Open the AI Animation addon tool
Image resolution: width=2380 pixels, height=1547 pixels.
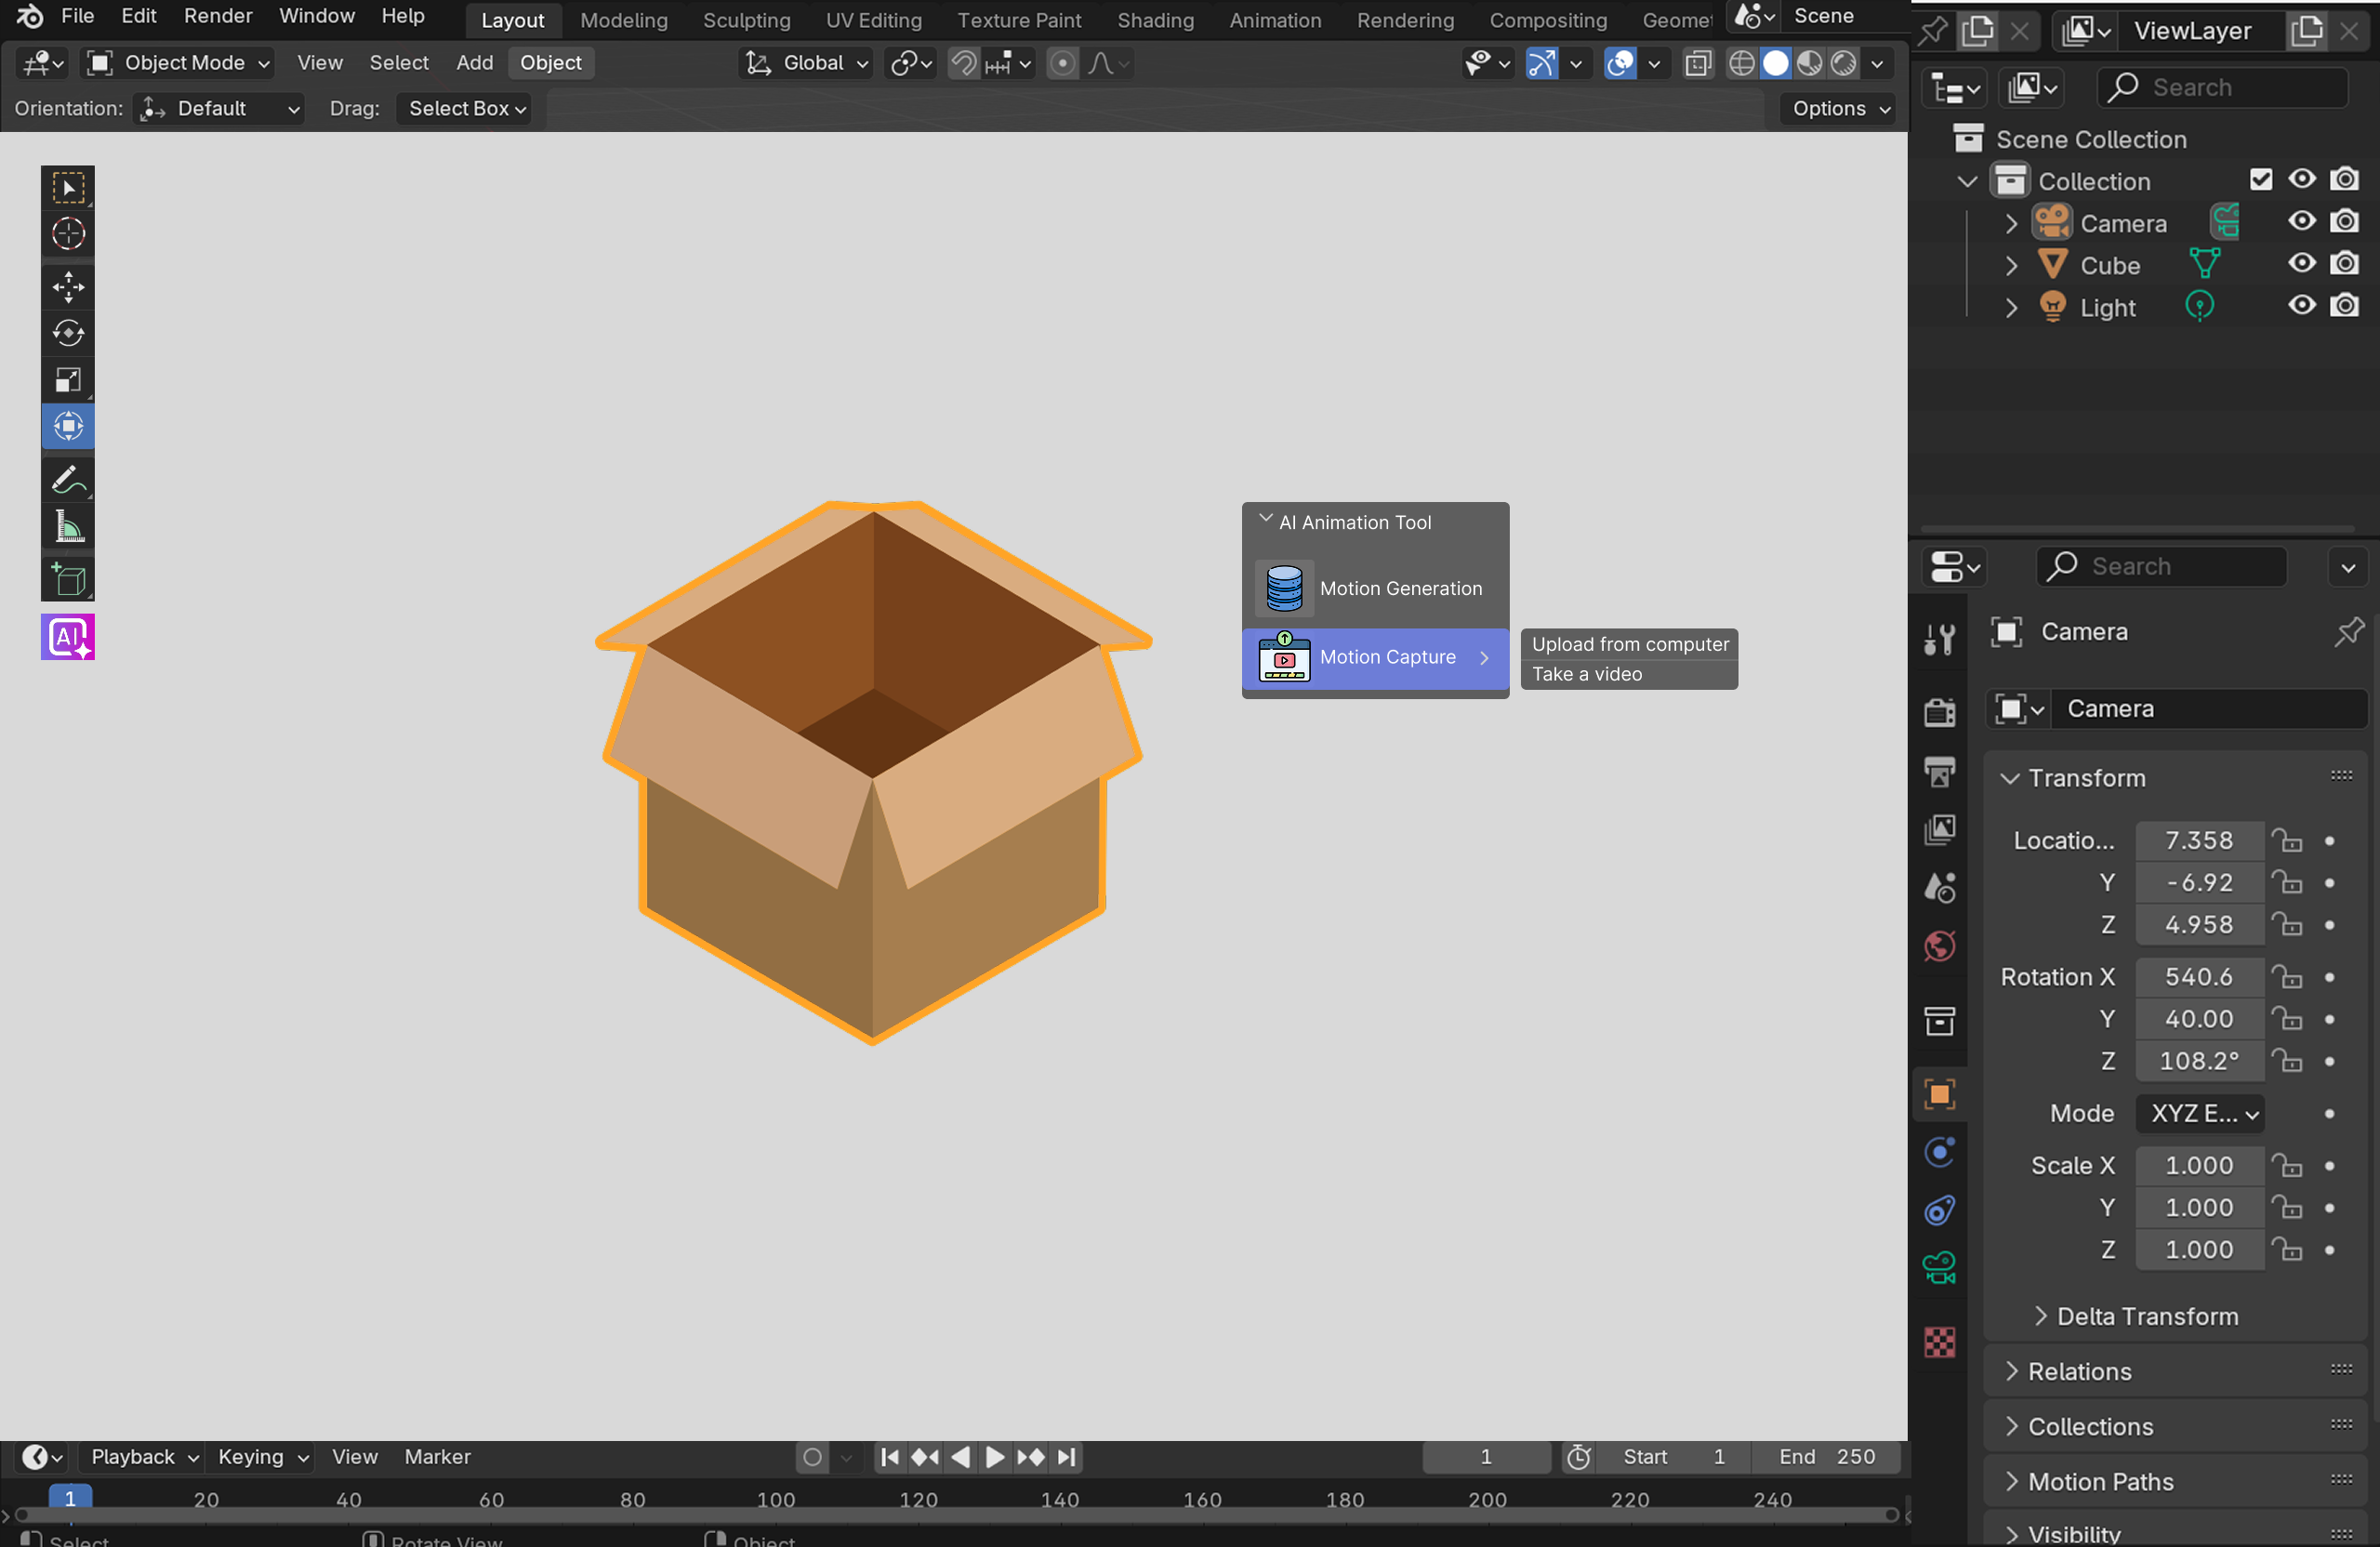[x=67, y=637]
